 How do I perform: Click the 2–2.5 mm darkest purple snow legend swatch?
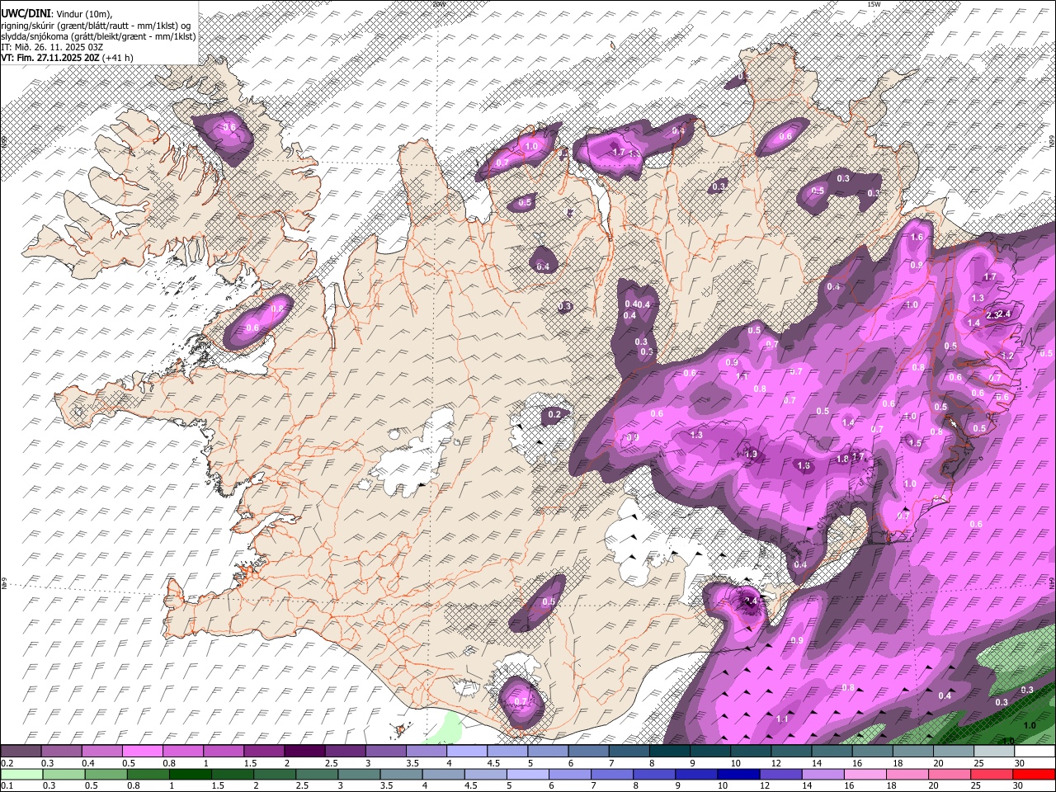tap(304, 752)
